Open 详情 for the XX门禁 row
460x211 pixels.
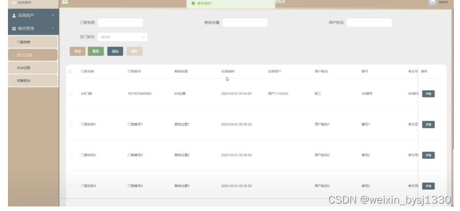[x=428, y=94]
